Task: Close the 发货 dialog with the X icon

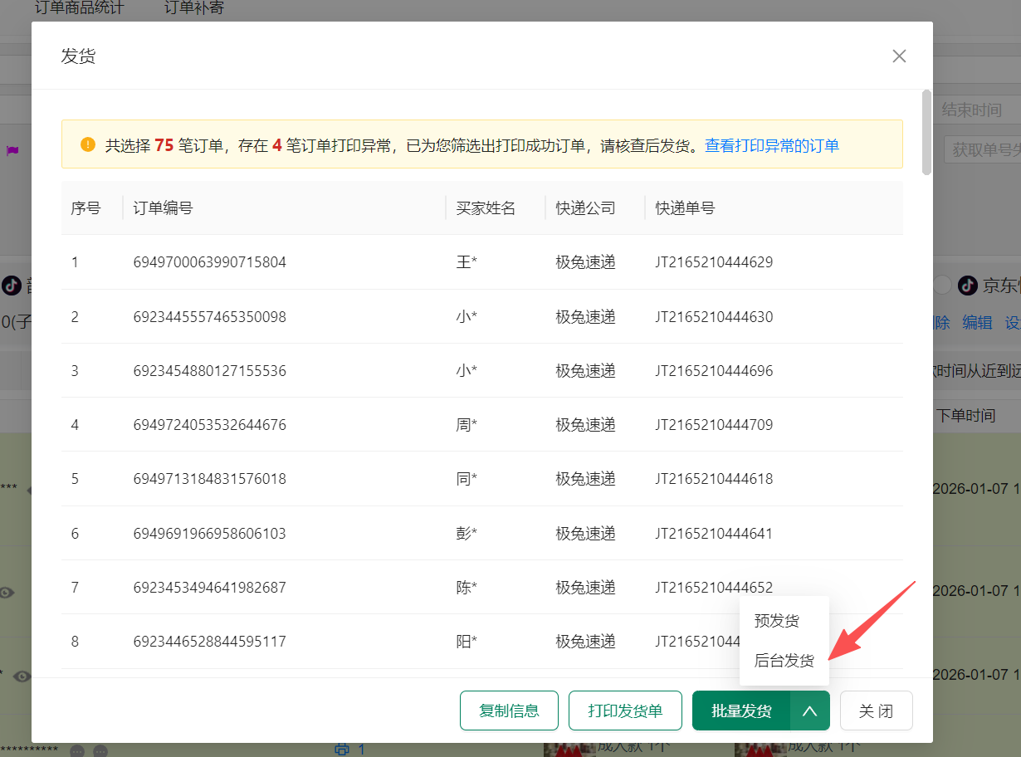Action: coord(899,56)
